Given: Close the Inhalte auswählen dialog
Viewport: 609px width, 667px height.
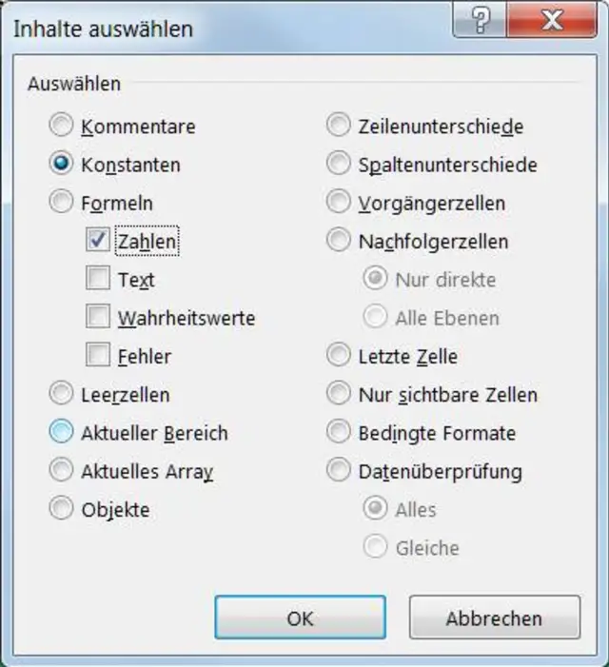Looking at the screenshot, I should pos(552,22).
